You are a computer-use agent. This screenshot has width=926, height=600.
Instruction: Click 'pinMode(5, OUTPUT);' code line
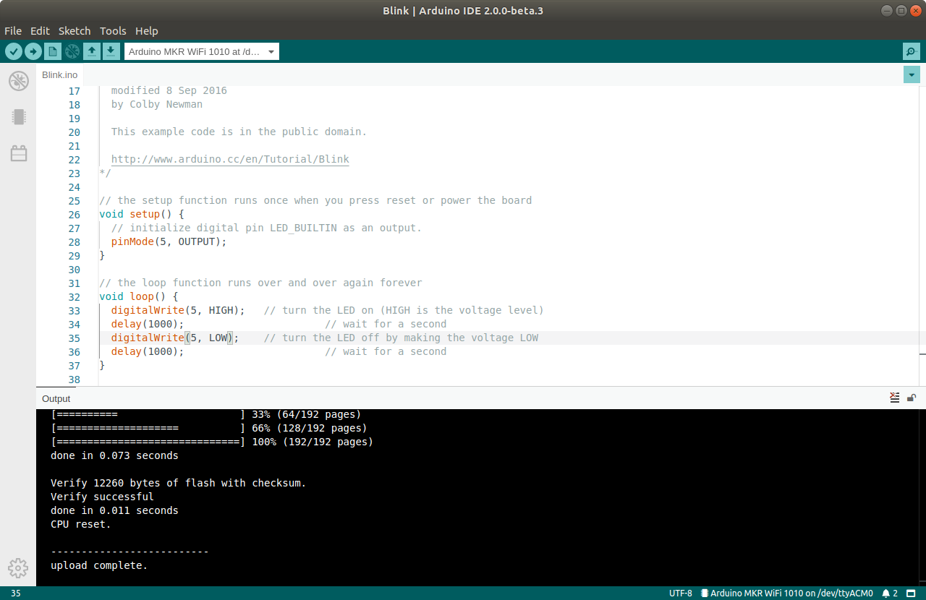(x=169, y=241)
